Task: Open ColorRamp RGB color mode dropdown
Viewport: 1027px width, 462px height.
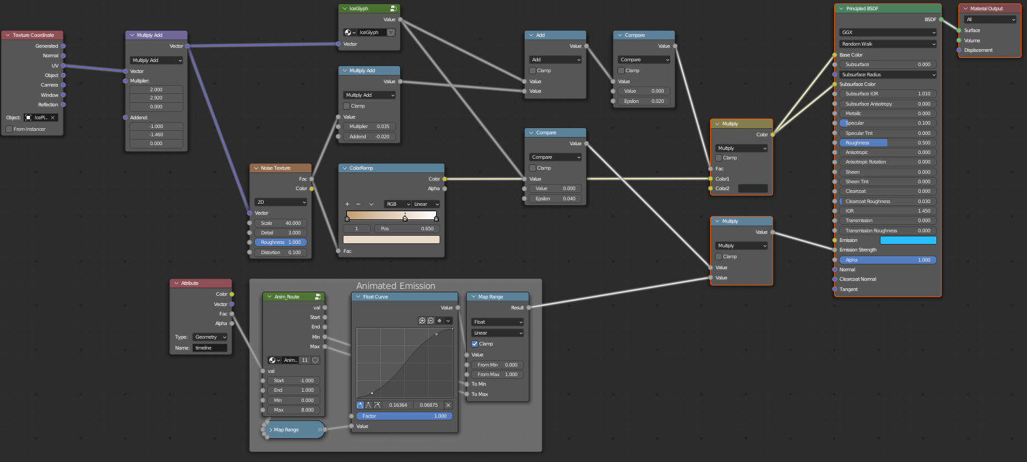Action: tap(397, 204)
